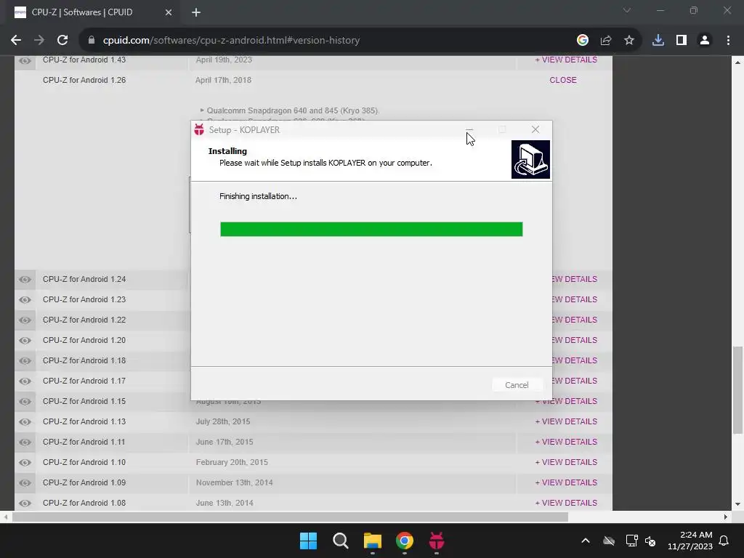
Task: Open the Google icon in address bar
Action: 583,41
